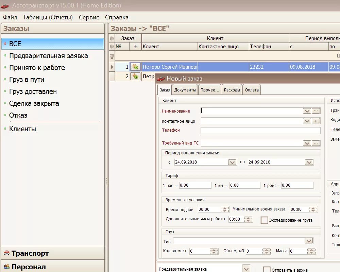Image resolution: width=340 pixels, height=272 pixels.
Task: Open the Сервис menu
Action: pyautogui.click(x=89, y=17)
